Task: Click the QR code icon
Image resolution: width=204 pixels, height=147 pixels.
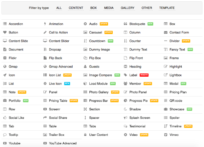Action: pos(166,101)
